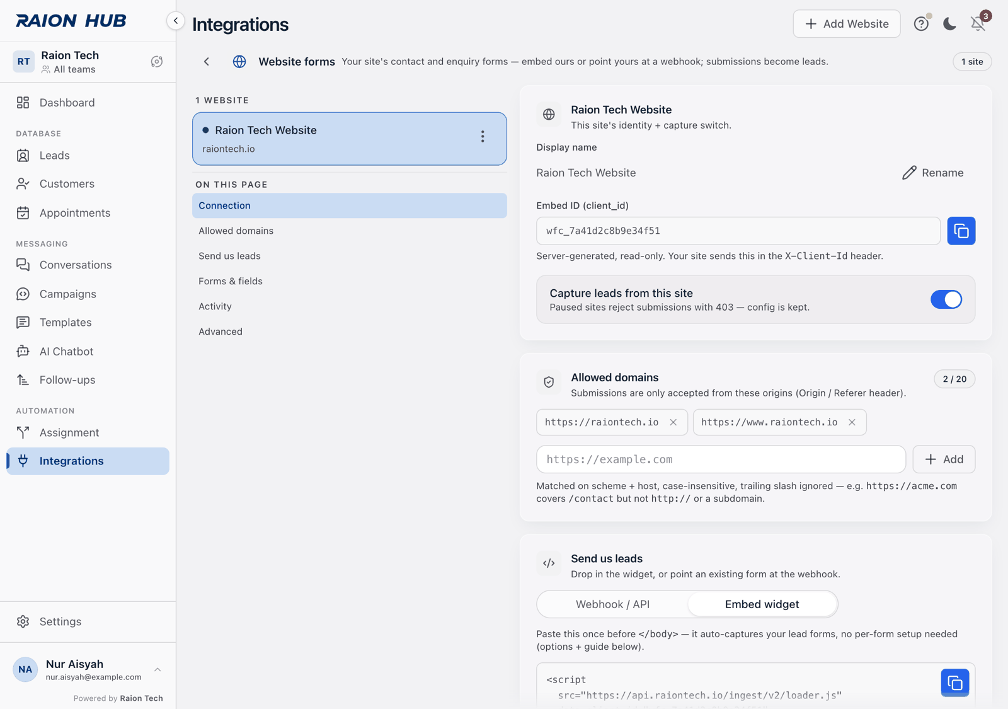Click the Add Website button
1008x709 pixels.
point(846,24)
